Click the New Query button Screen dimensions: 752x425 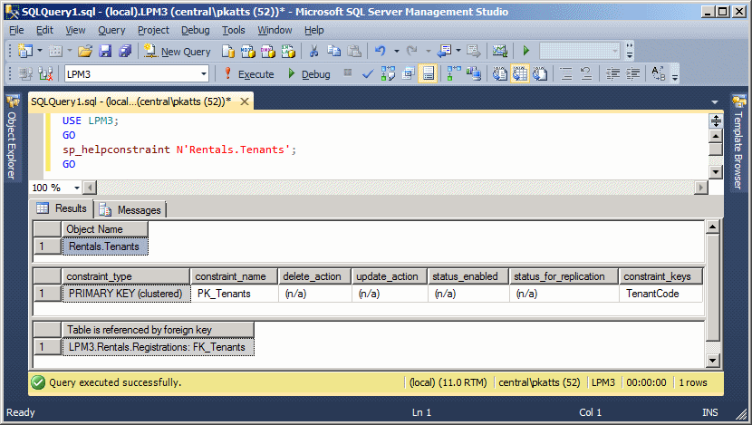pyautogui.click(x=177, y=52)
